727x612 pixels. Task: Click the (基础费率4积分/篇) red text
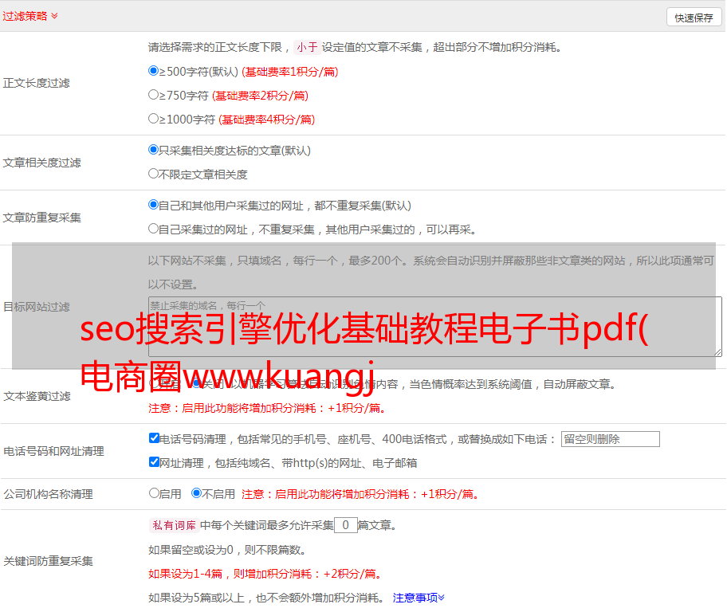click(x=266, y=120)
